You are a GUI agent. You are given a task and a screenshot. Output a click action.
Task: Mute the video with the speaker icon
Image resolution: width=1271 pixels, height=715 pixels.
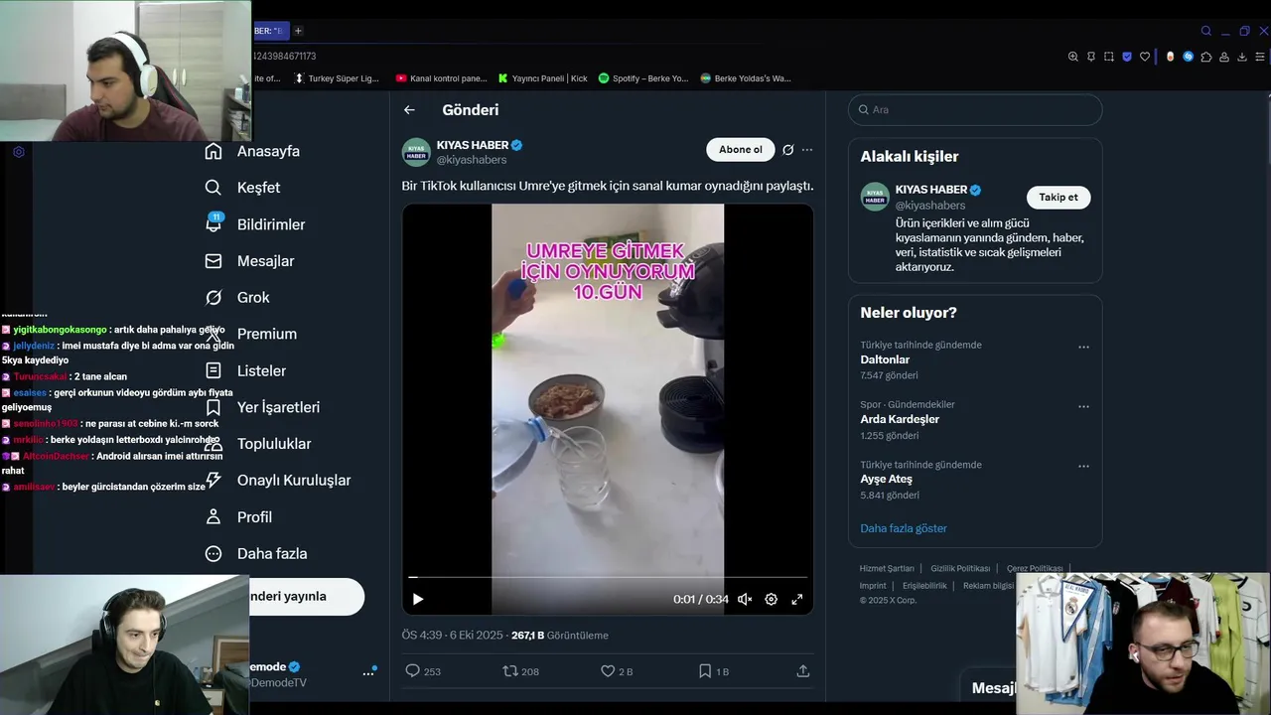pos(745,599)
